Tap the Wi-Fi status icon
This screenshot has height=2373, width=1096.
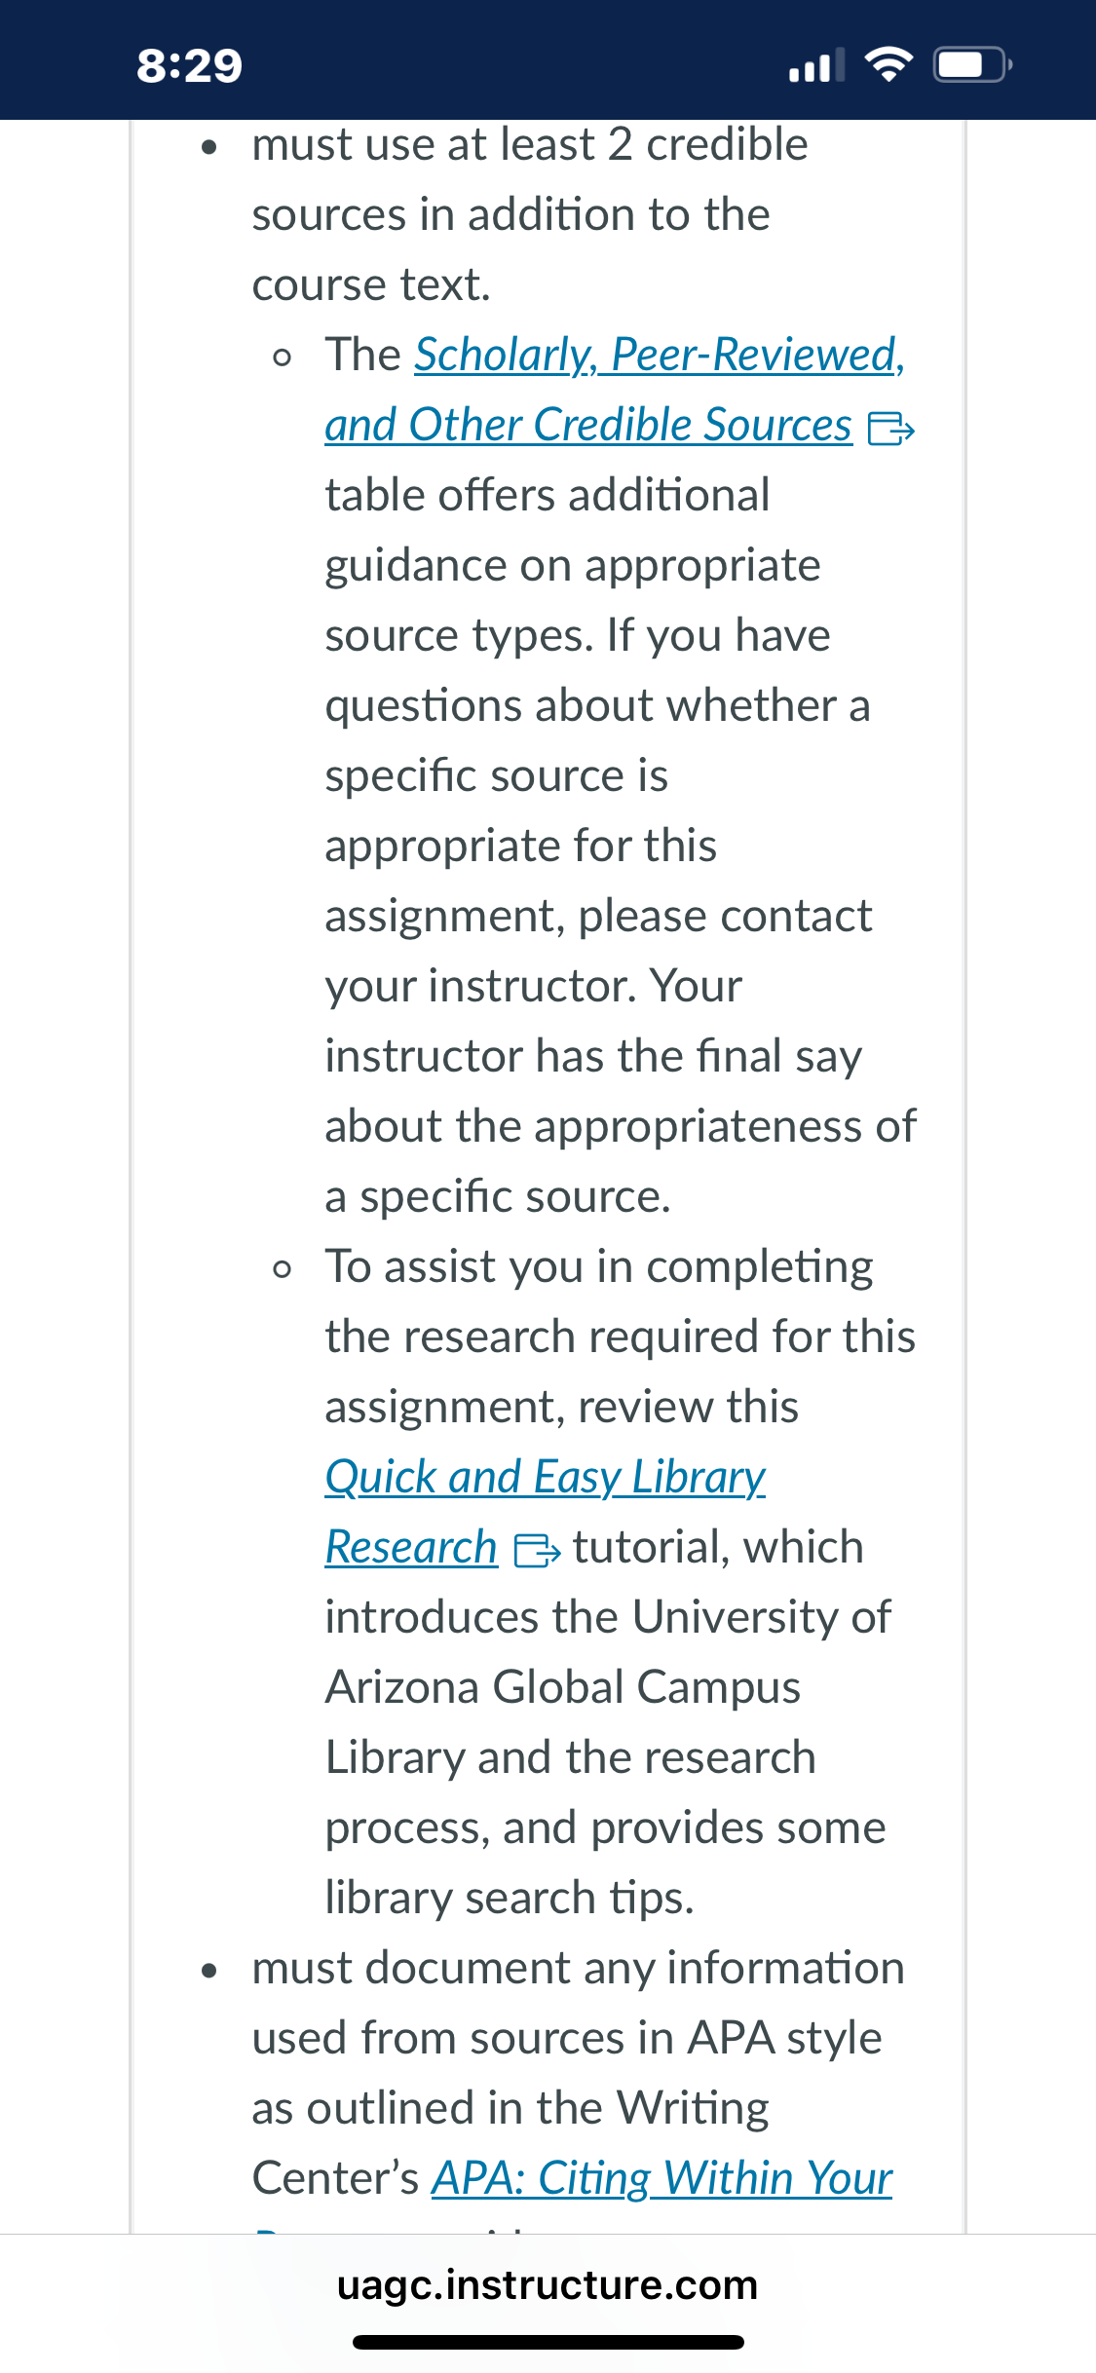888,65
